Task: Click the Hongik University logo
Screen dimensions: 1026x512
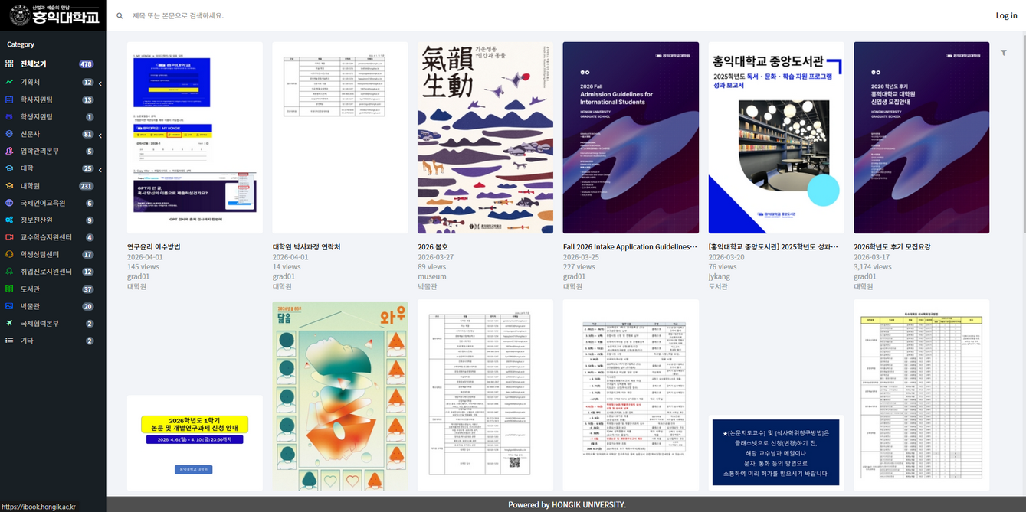Action: [53, 15]
